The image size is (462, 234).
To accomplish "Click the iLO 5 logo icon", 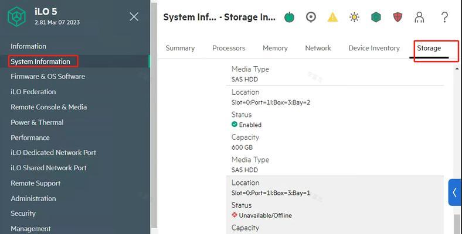I will pos(17,17).
